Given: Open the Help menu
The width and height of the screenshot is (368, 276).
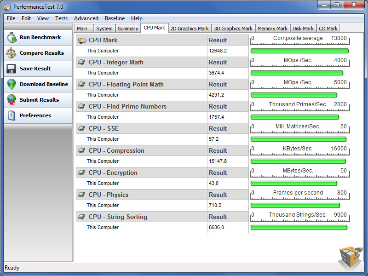Looking at the screenshot, I should (x=137, y=18).
